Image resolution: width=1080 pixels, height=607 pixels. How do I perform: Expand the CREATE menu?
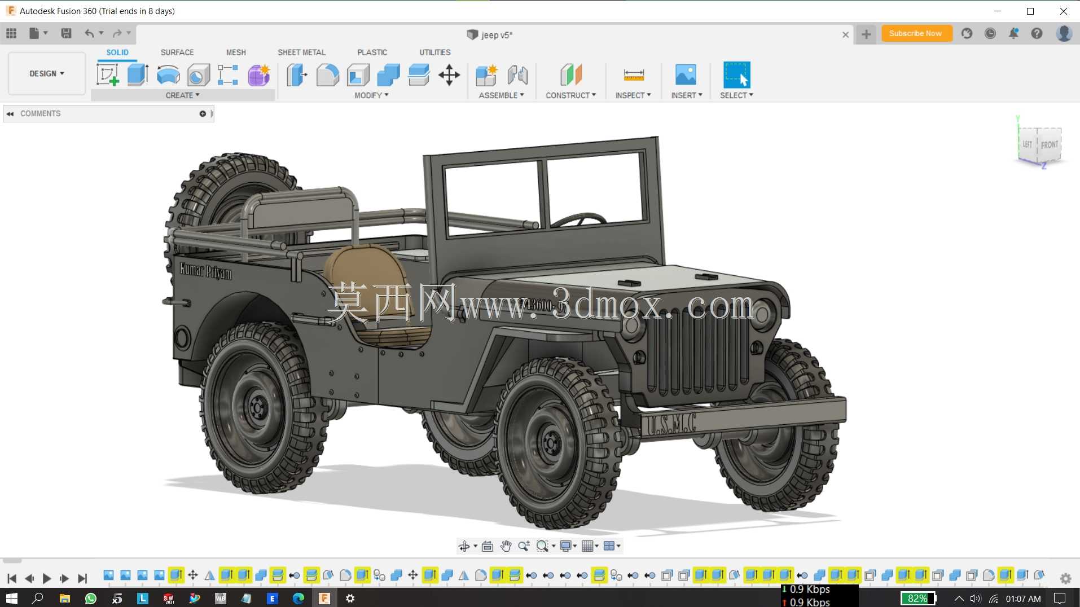pos(182,95)
